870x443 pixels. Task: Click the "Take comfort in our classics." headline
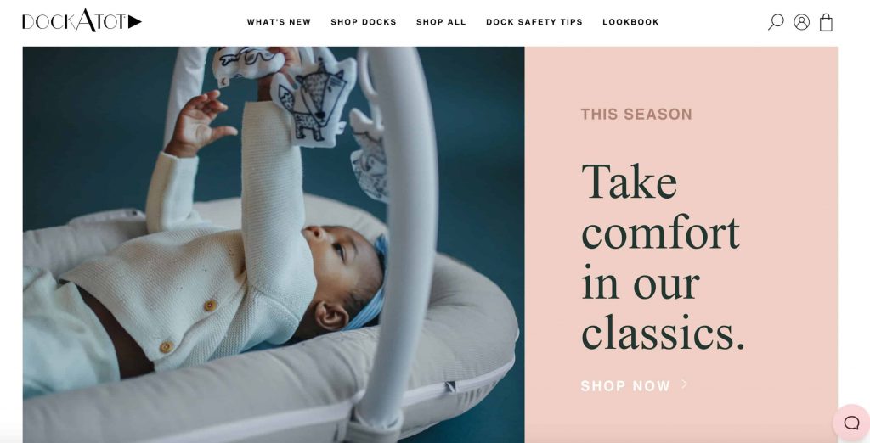[663, 256]
